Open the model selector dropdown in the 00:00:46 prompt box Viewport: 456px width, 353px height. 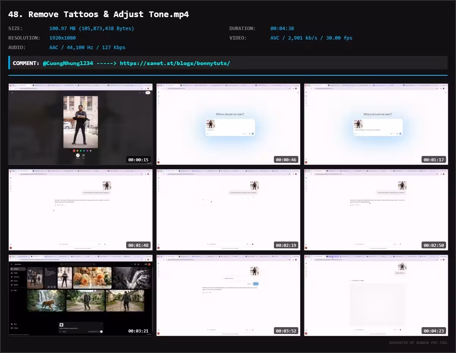(x=244, y=134)
